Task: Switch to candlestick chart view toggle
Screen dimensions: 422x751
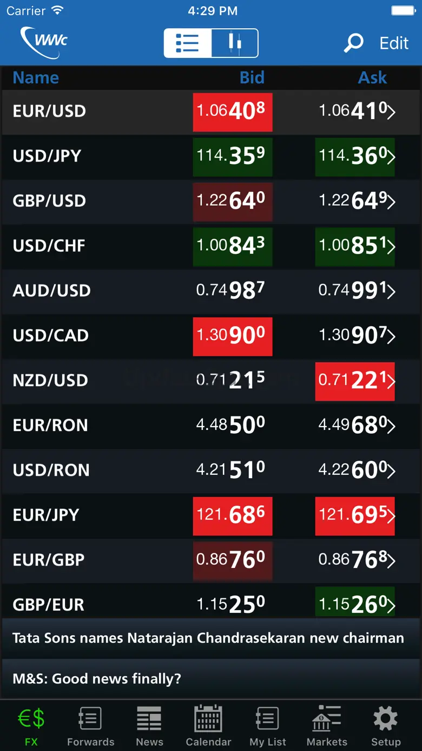Action: (234, 43)
